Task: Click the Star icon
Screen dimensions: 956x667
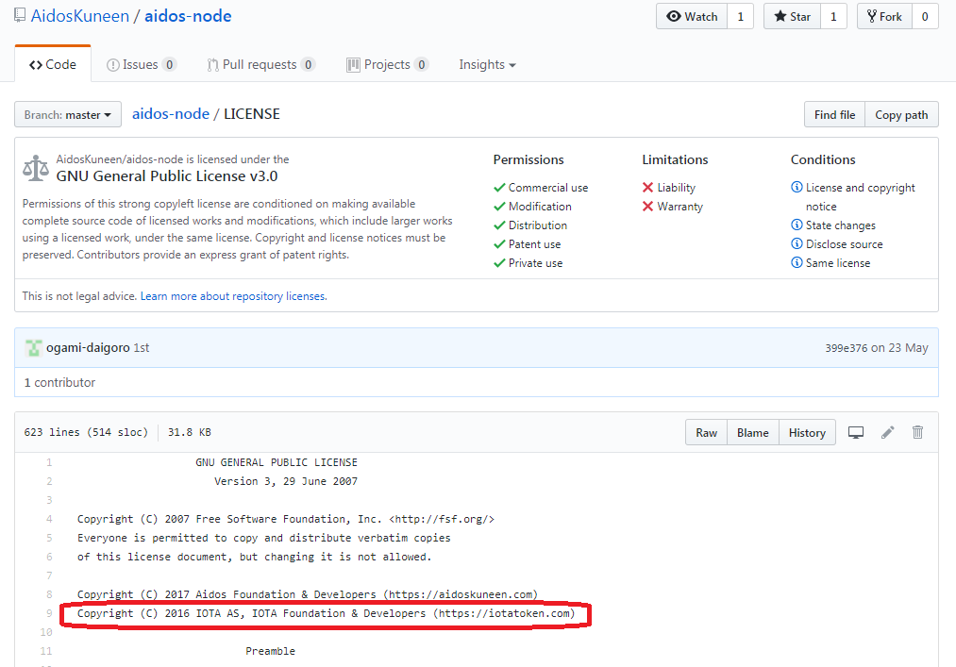Action: [780, 16]
